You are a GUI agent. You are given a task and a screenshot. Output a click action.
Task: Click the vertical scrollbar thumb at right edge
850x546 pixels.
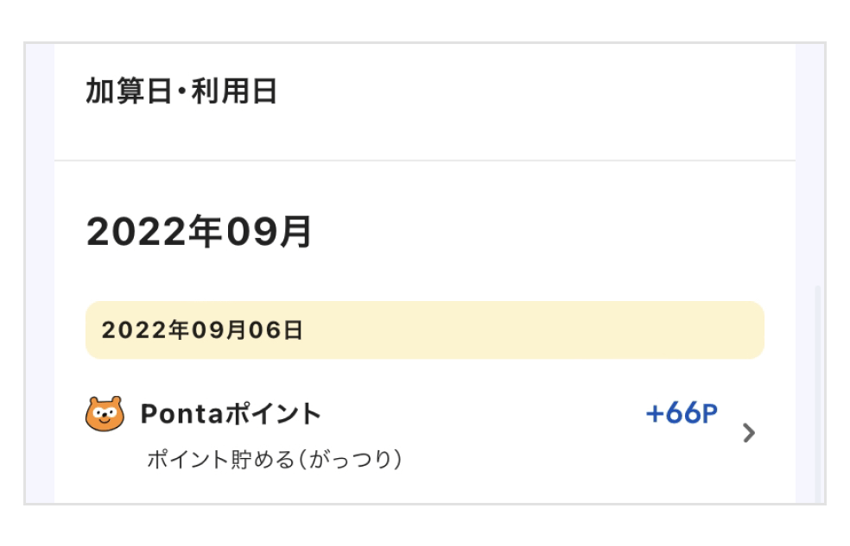pyautogui.click(x=818, y=392)
